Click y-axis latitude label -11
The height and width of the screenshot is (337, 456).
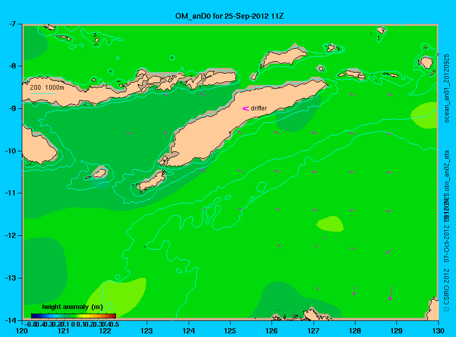click(10, 193)
